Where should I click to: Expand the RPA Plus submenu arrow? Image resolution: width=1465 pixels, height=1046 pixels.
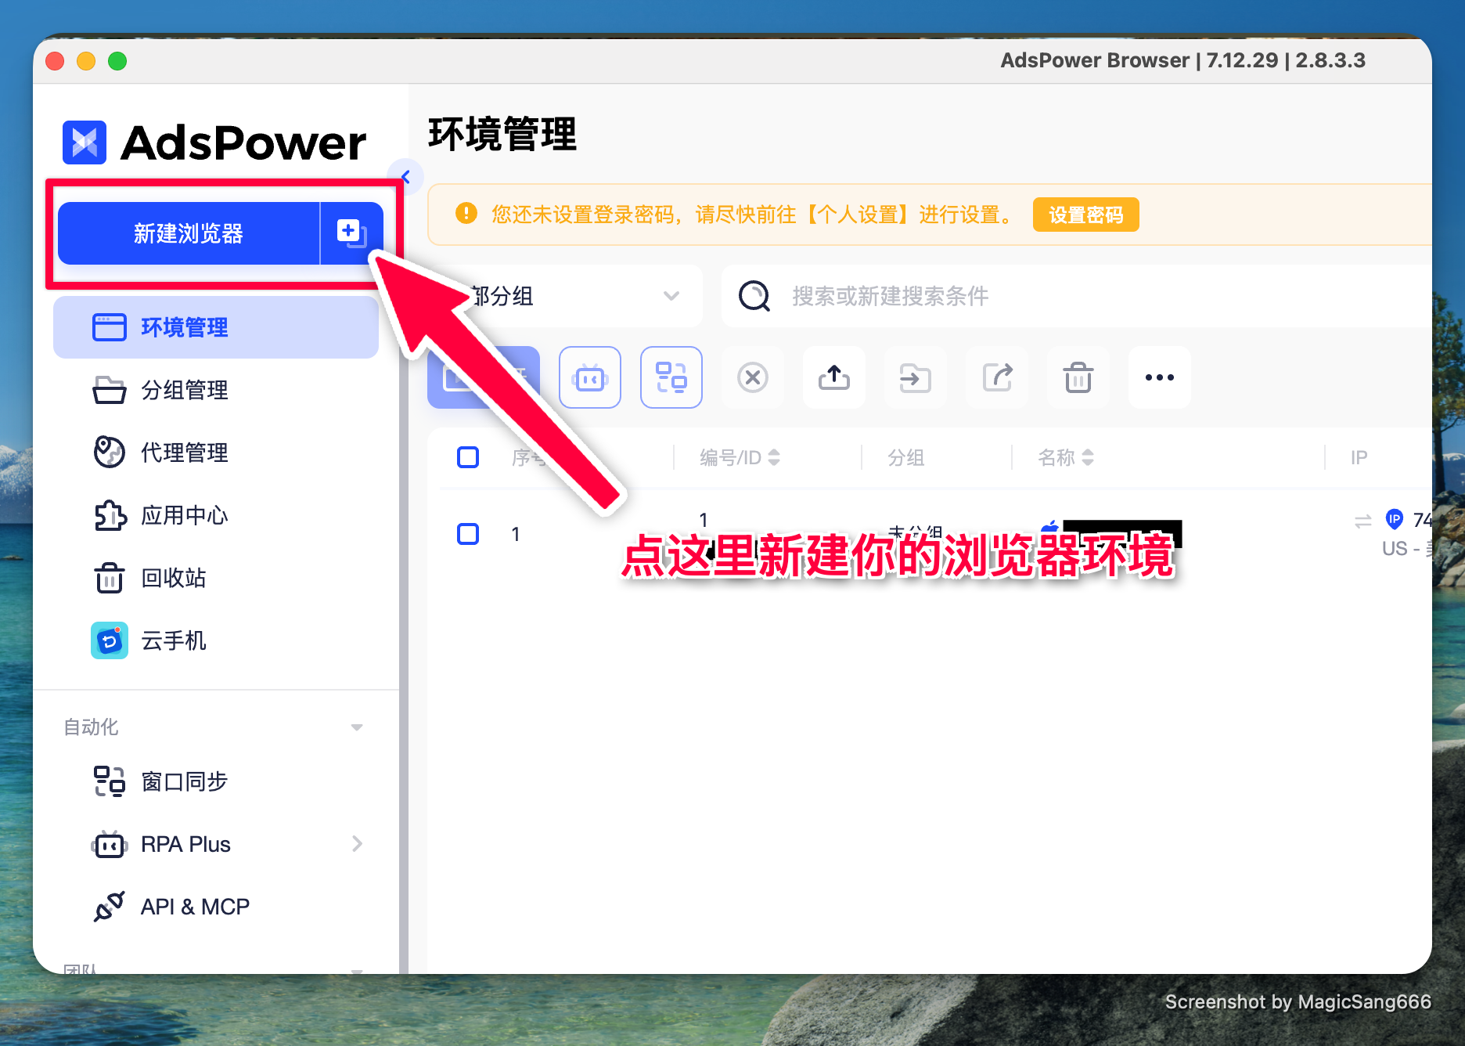(357, 844)
